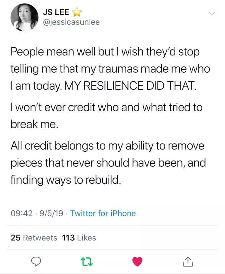Click the "break me." text line
This screenshot has width=225, height=274.
pyautogui.click(x=34, y=124)
